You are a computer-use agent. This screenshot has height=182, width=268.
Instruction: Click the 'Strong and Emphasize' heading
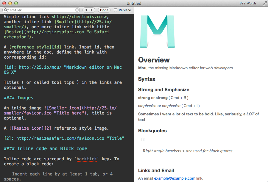(x=163, y=90)
